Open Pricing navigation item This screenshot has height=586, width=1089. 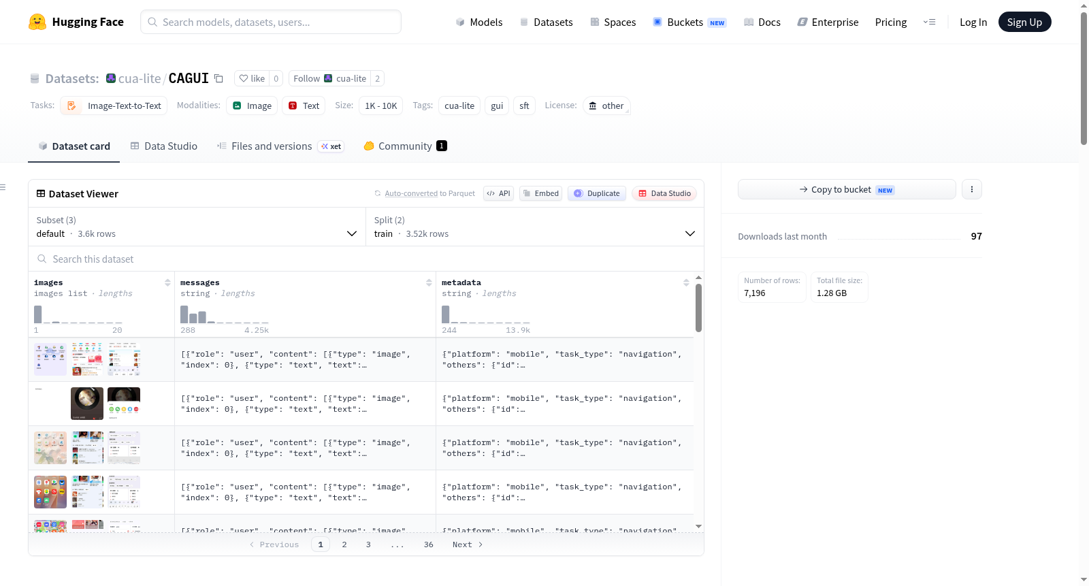(891, 22)
